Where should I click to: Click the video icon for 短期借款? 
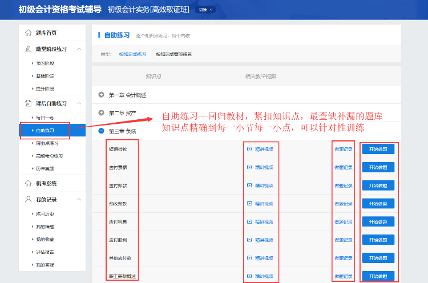(249, 149)
